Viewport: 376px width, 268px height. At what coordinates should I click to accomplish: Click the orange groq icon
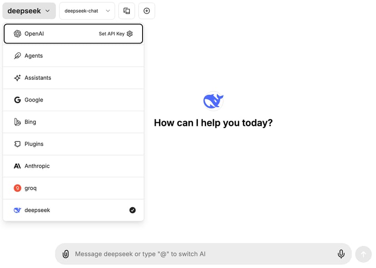pyautogui.click(x=17, y=188)
